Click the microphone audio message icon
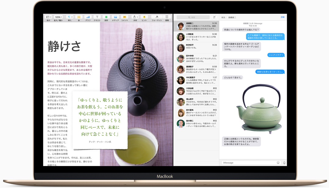The height and width of the screenshot is (188, 329). point(284,163)
